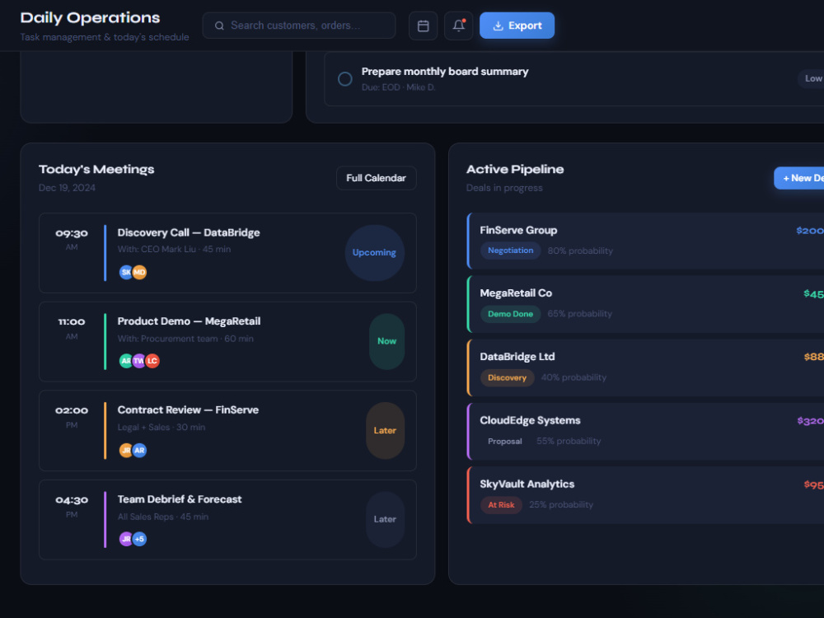Open Discovery Call — DataBridge meeting

[227, 253]
